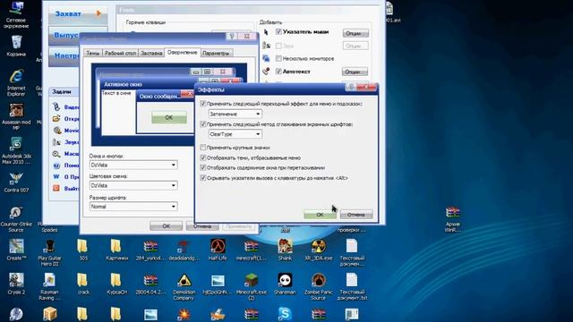Open the Корзина recycle bin icon
This screenshot has height=322, width=573.
(x=16, y=46)
